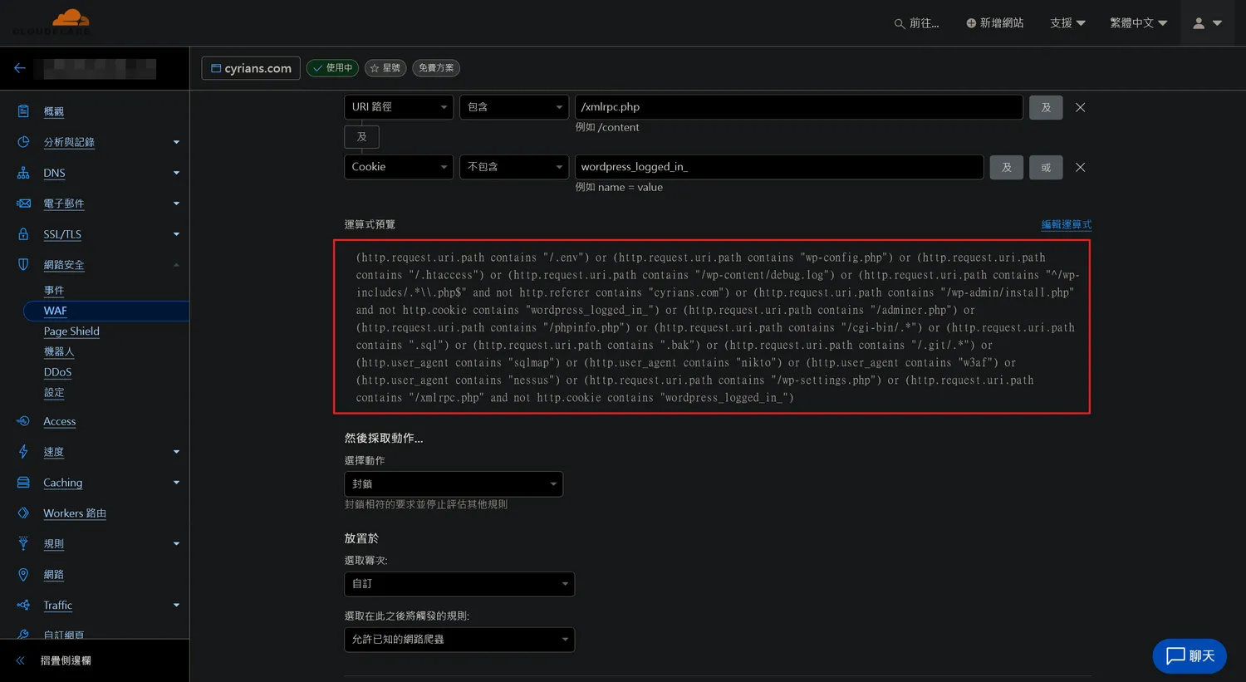Click the back arrow in sidebar

tap(20, 68)
